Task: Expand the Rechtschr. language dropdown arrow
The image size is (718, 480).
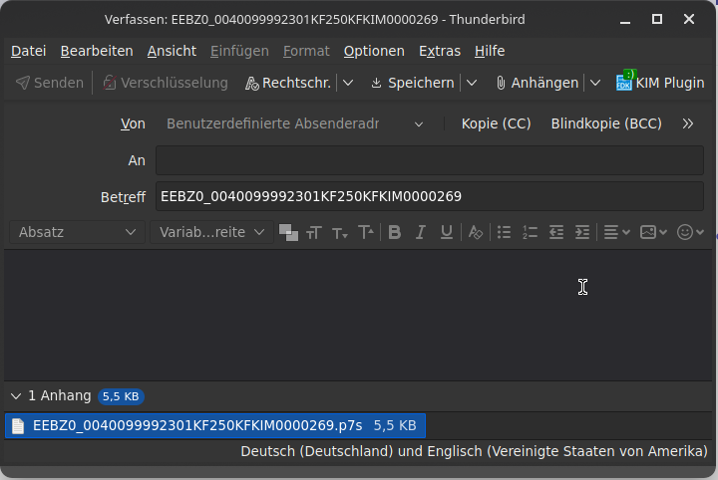Action: (348, 83)
